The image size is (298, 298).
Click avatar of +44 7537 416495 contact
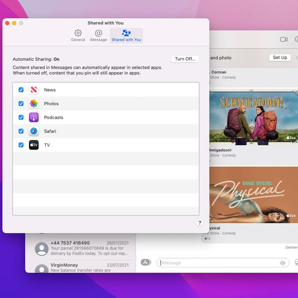[x=42, y=249]
